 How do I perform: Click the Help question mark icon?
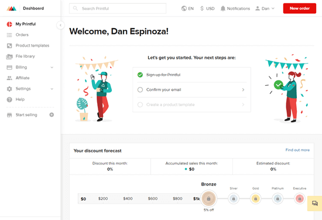[x=9, y=99]
